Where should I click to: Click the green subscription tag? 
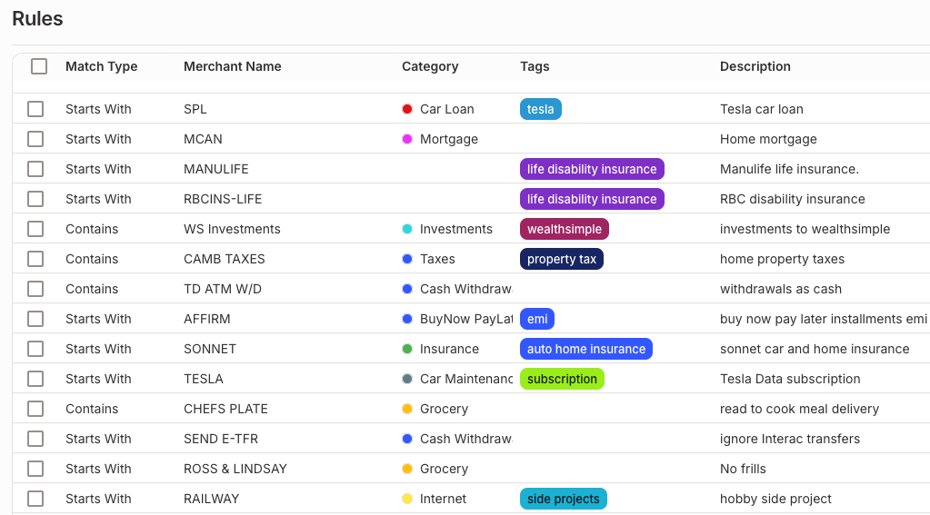click(x=562, y=379)
